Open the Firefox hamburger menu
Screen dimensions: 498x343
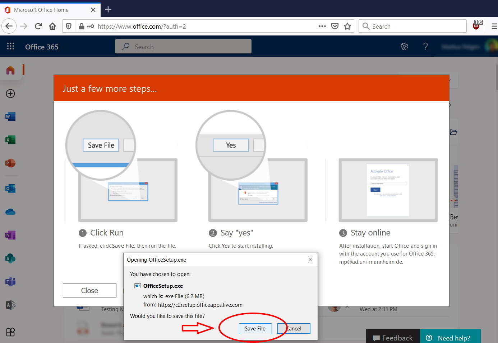(494, 26)
